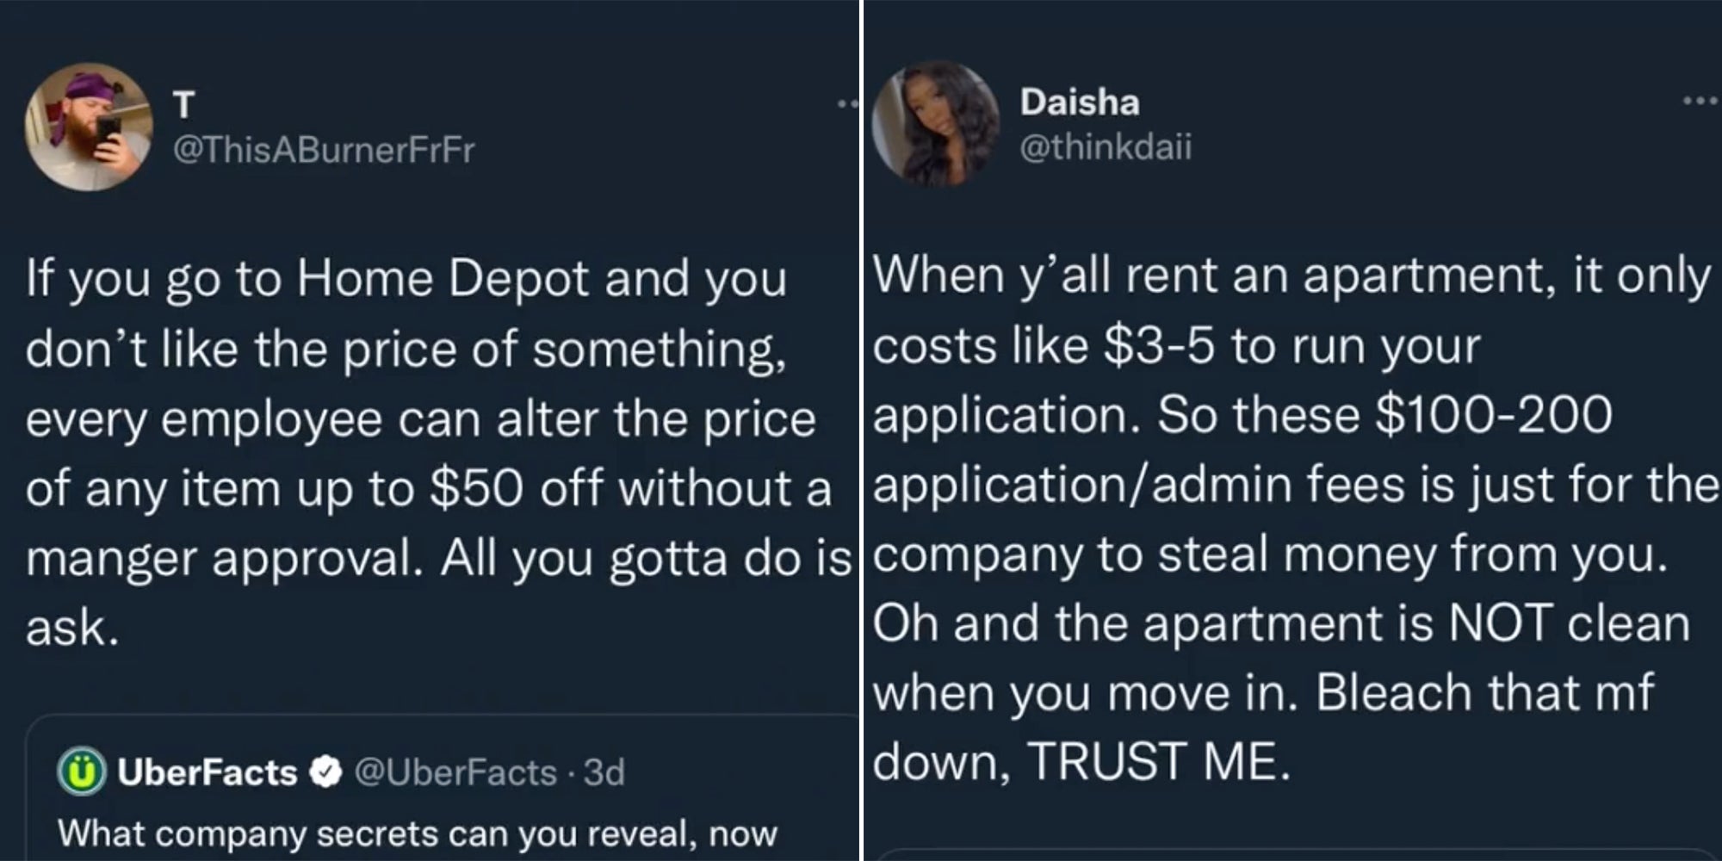
Task: Click "$100-200" in Daisha's tweet
Action: (x=1493, y=415)
